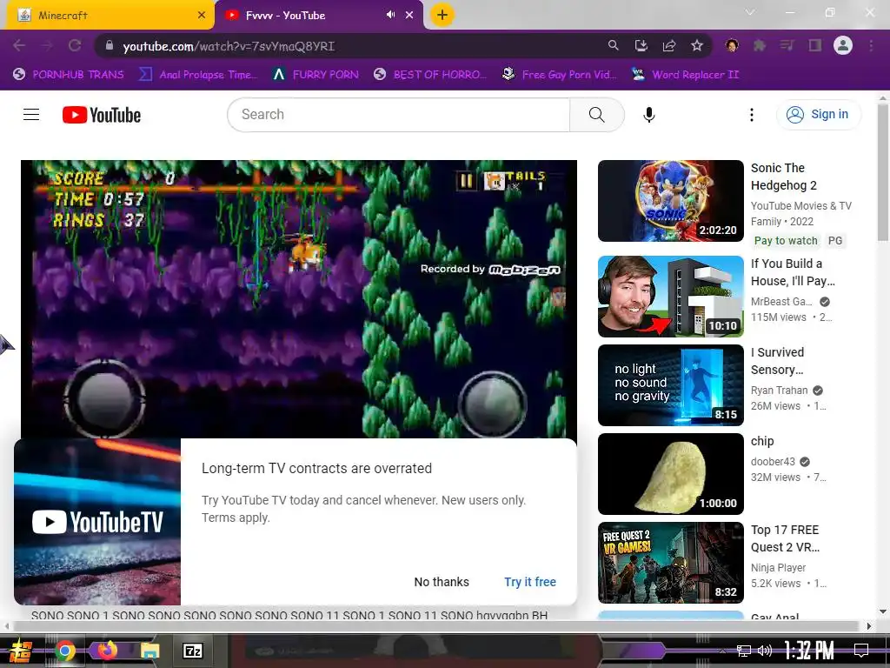The width and height of the screenshot is (890, 668).
Task: Go to YouTube home via logo
Action: (102, 115)
